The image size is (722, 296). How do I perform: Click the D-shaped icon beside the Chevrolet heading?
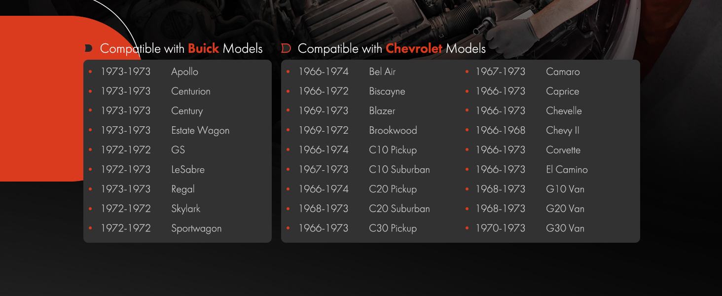click(286, 48)
